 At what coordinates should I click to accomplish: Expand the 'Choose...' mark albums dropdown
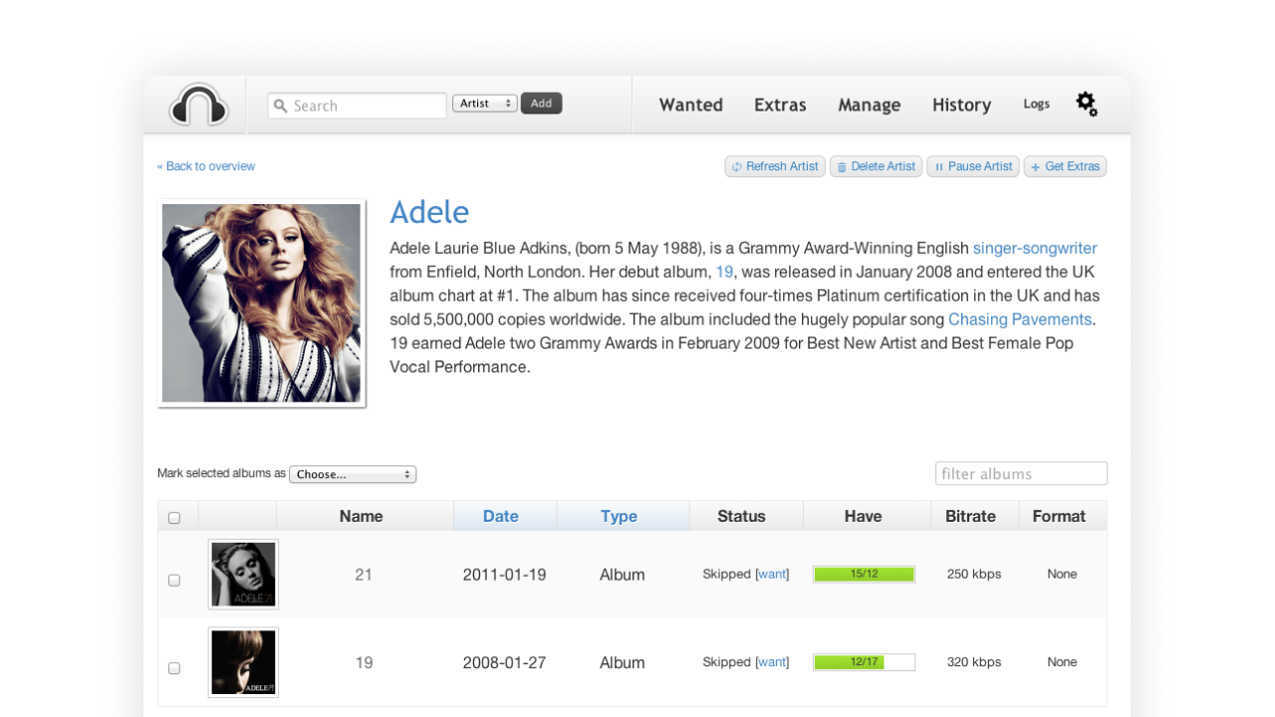(x=353, y=474)
